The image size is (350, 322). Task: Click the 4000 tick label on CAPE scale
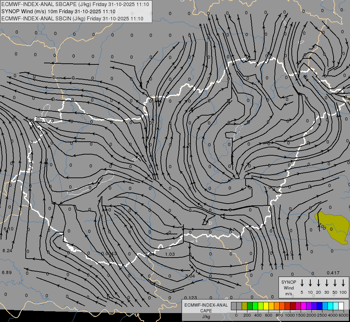(333, 315)
